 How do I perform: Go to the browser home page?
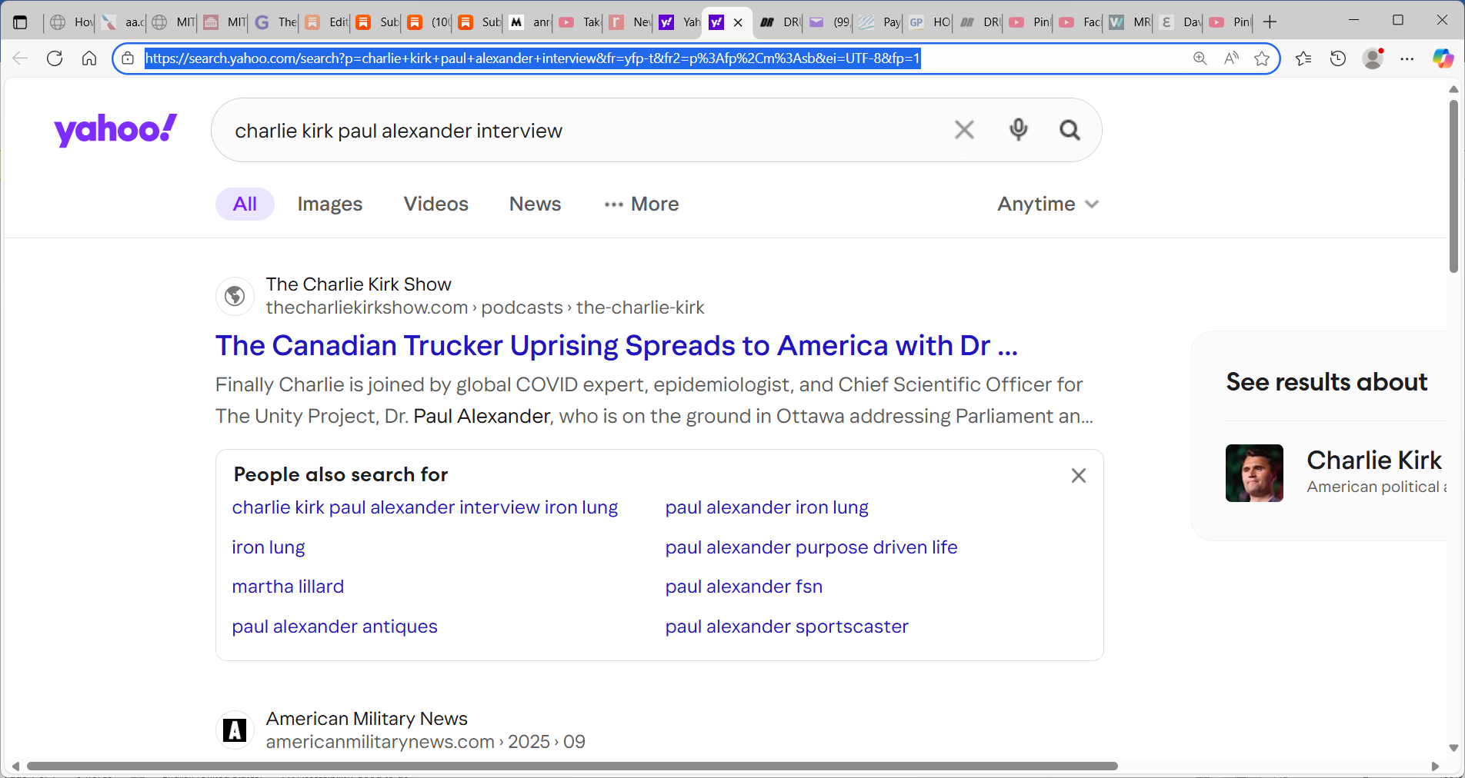click(89, 58)
